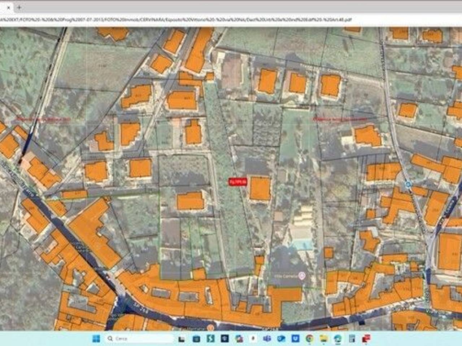
Task: Open the Task View icon
Action: click(182, 339)
